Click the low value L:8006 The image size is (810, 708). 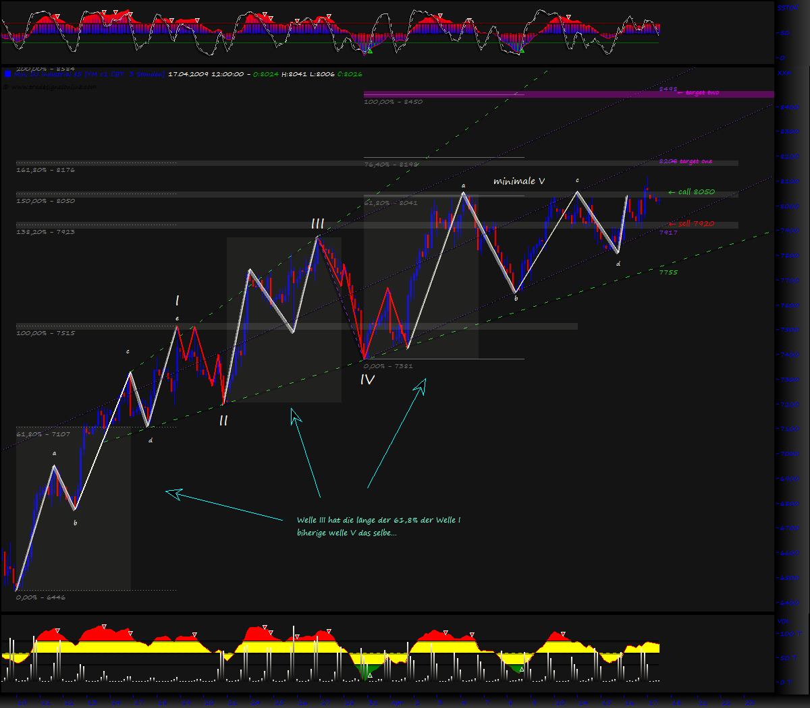pos(321,74)
